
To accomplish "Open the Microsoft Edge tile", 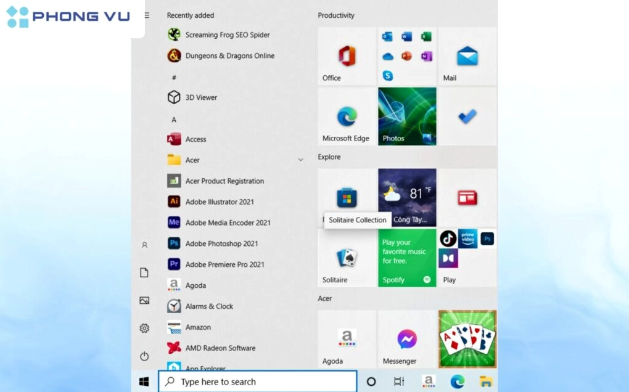I will pos(346,116).
